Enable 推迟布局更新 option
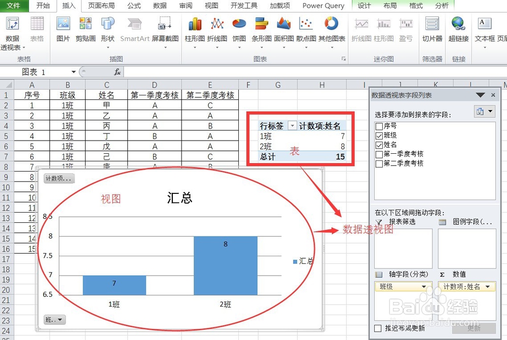The image size is (507, 340). click(x=378, y=328)
